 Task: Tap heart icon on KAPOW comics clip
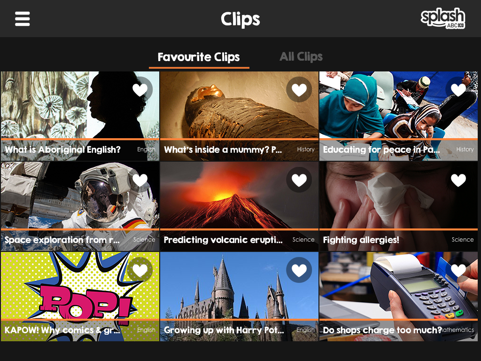140,270
